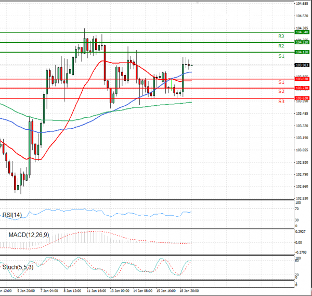Click the green R3 resistance label
The width and height of the screenshot is (312, 296).
point(281,36)
